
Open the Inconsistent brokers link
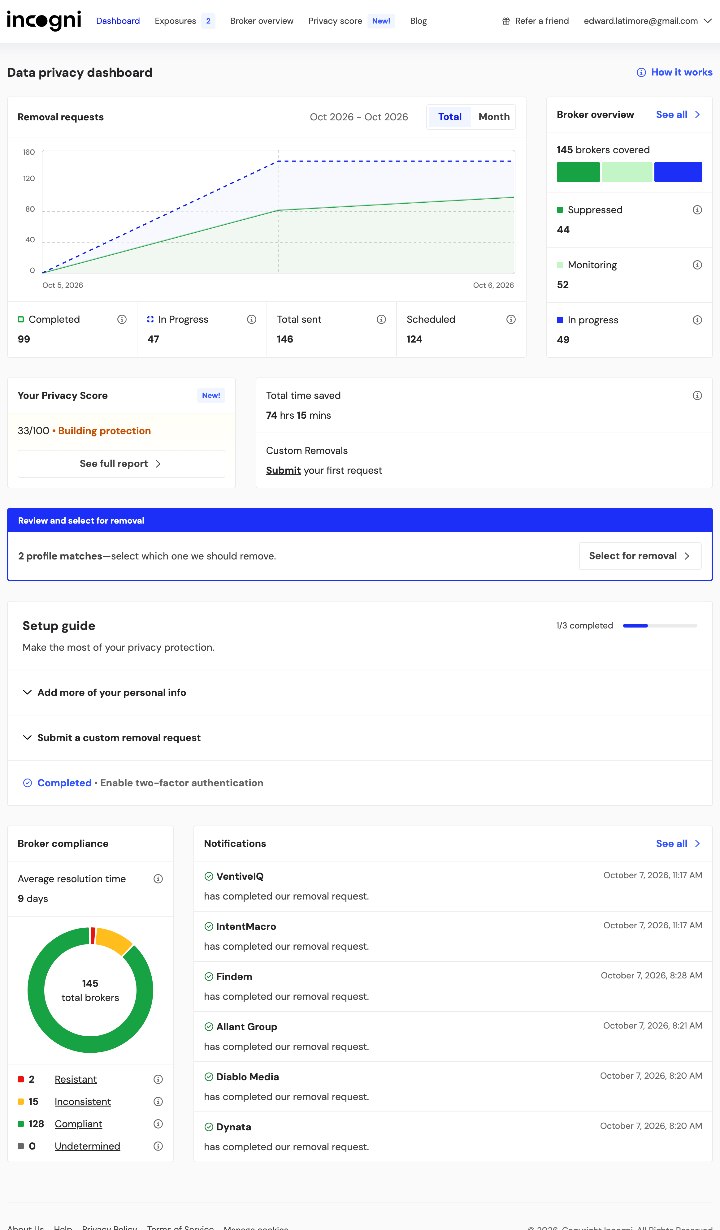[83, 1102]
